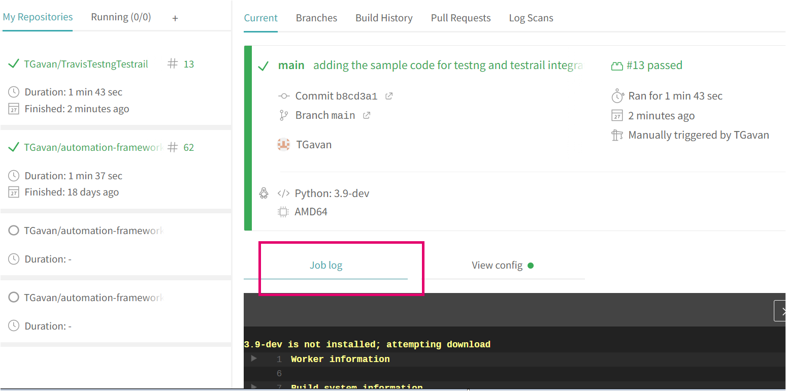786x391 pixels.
Task: Click the stopwatch icon beside Ran for duration
Action: 617,96
